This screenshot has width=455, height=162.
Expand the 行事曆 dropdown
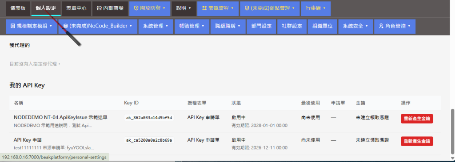[316, 8]
